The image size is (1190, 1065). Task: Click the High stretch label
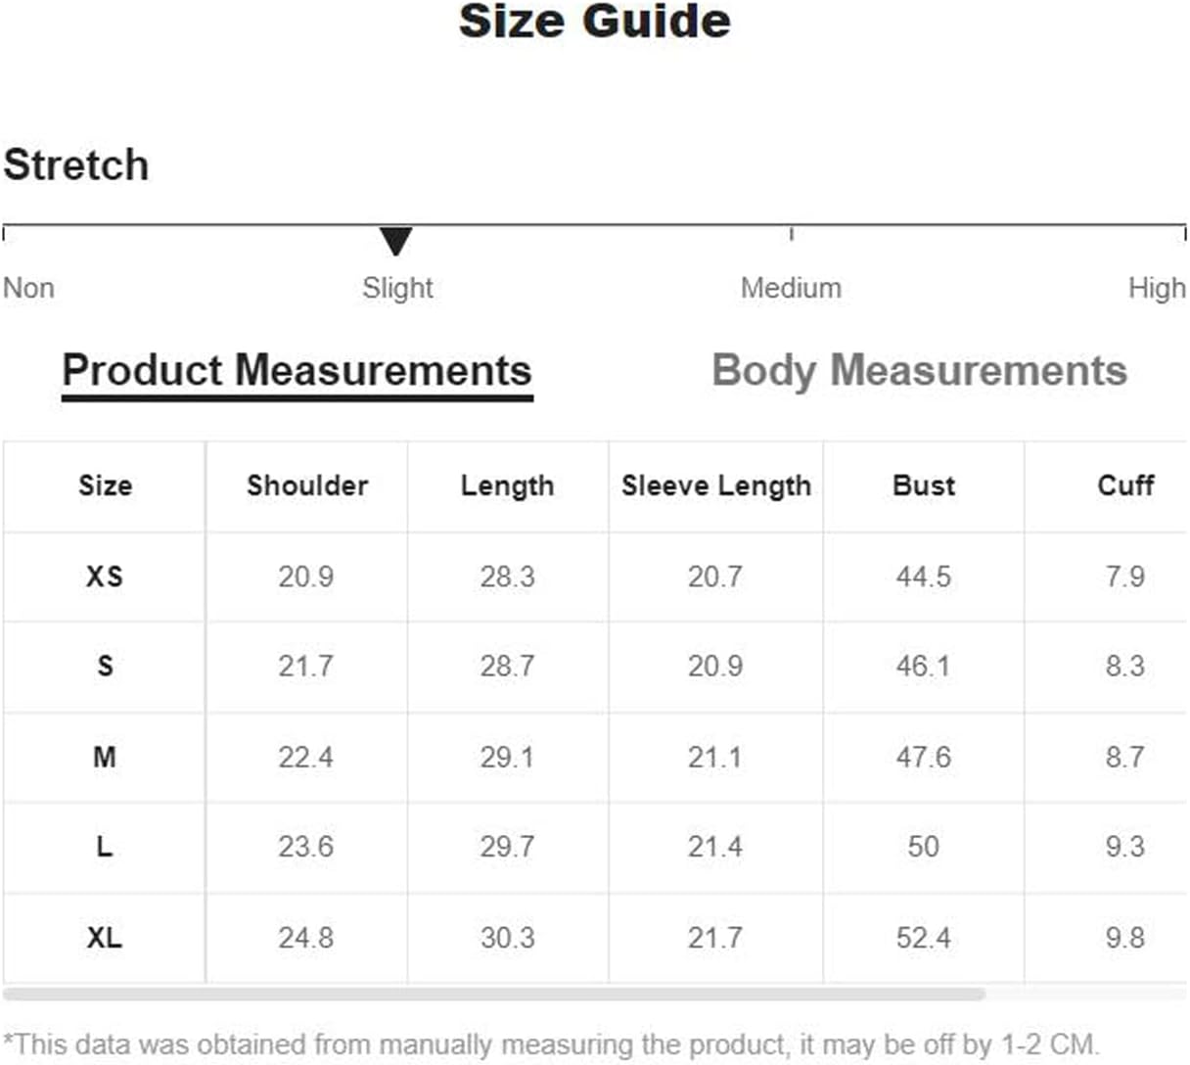tap(1157, 288)
